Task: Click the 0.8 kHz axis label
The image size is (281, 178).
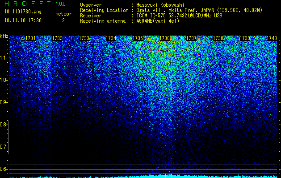Action: point(4,125)
